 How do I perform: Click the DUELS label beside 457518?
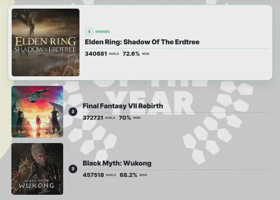[x=111, y=175]
